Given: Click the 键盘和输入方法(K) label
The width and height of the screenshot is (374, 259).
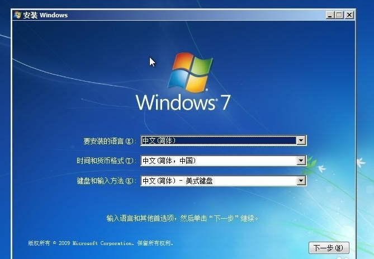Looking at the screenshot, I should (106, 181).
